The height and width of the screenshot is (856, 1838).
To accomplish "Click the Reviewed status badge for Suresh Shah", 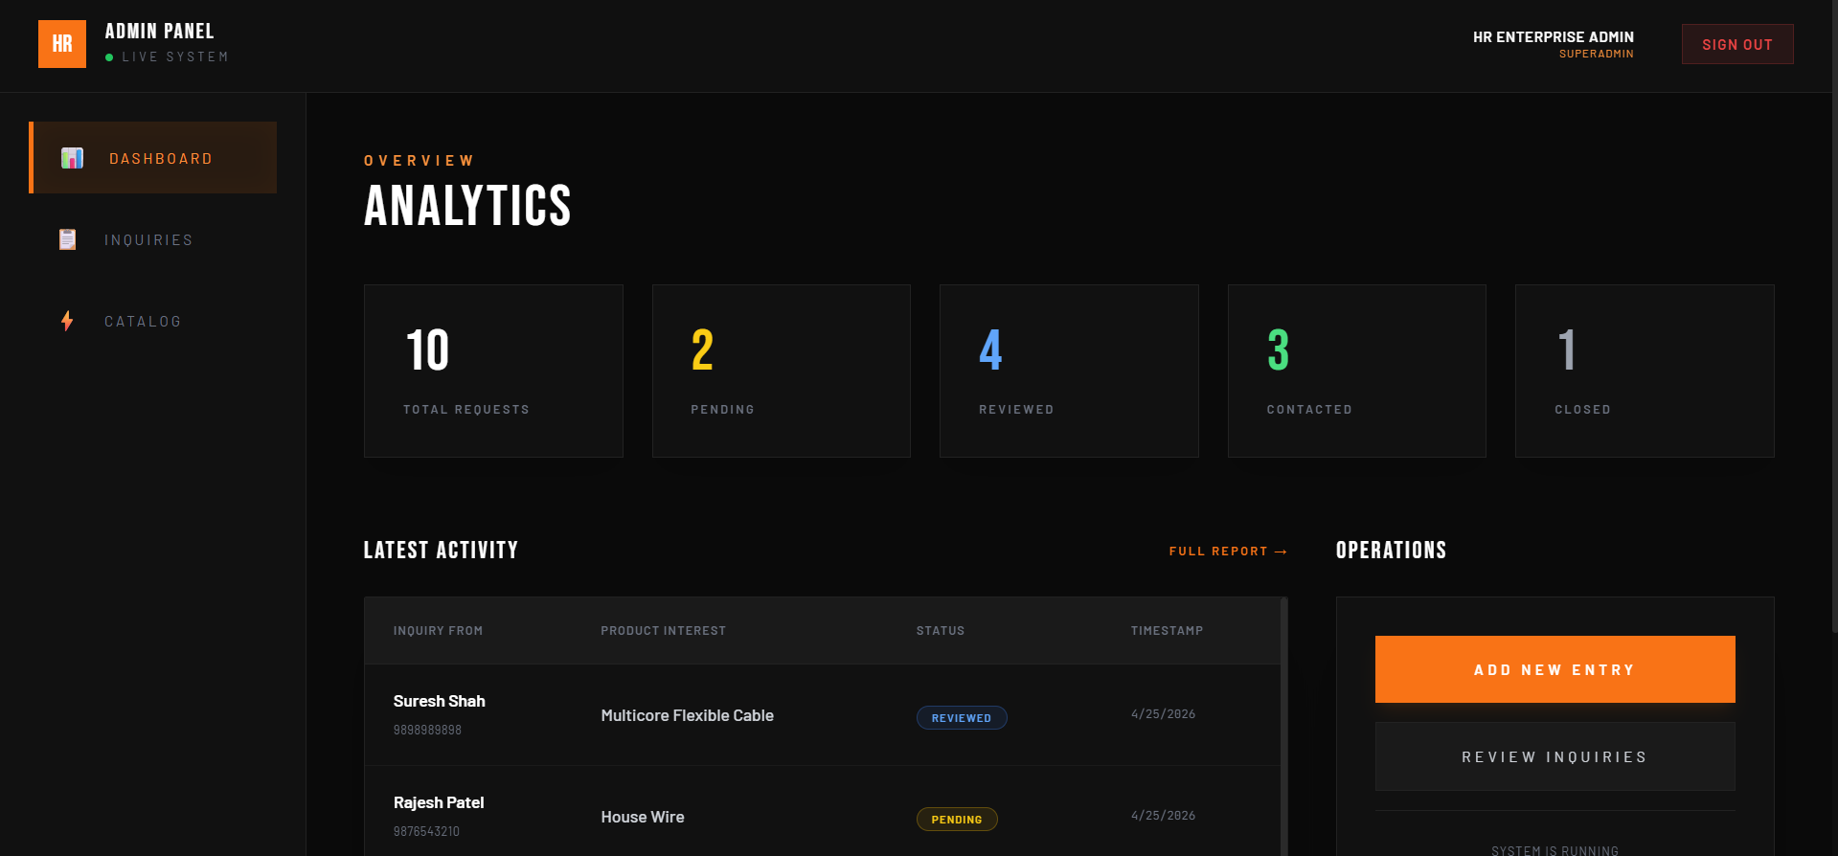I will [x=961, y=718].
